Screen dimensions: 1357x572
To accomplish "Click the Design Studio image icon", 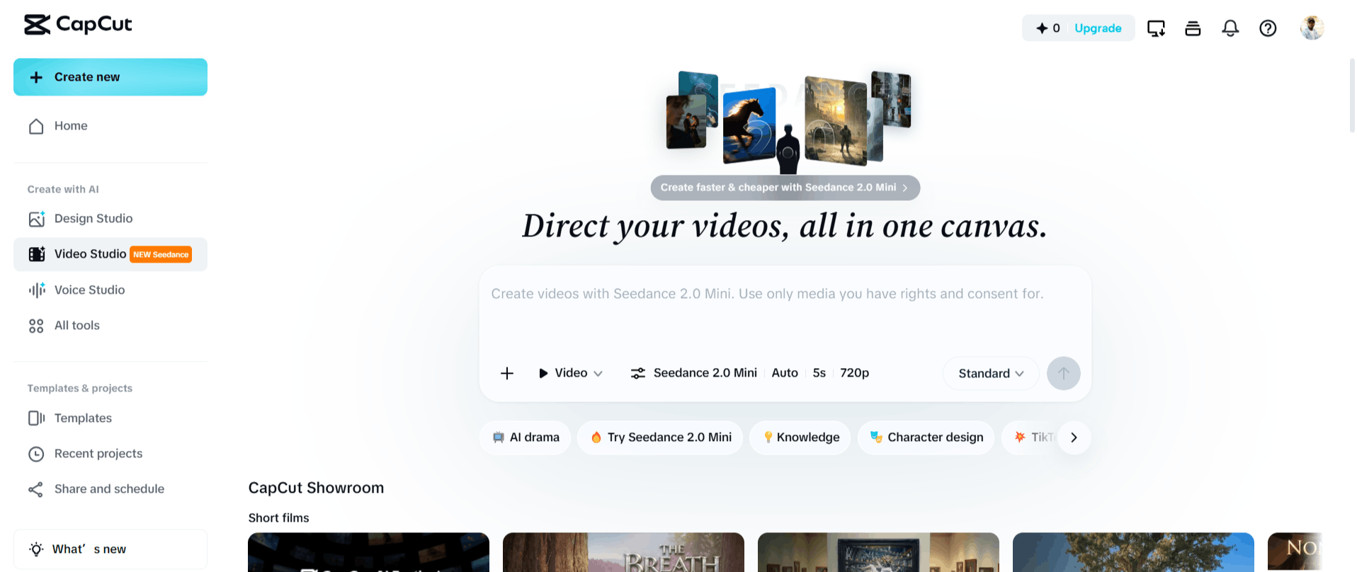I will pyautogui.click(x=37, y=219).
